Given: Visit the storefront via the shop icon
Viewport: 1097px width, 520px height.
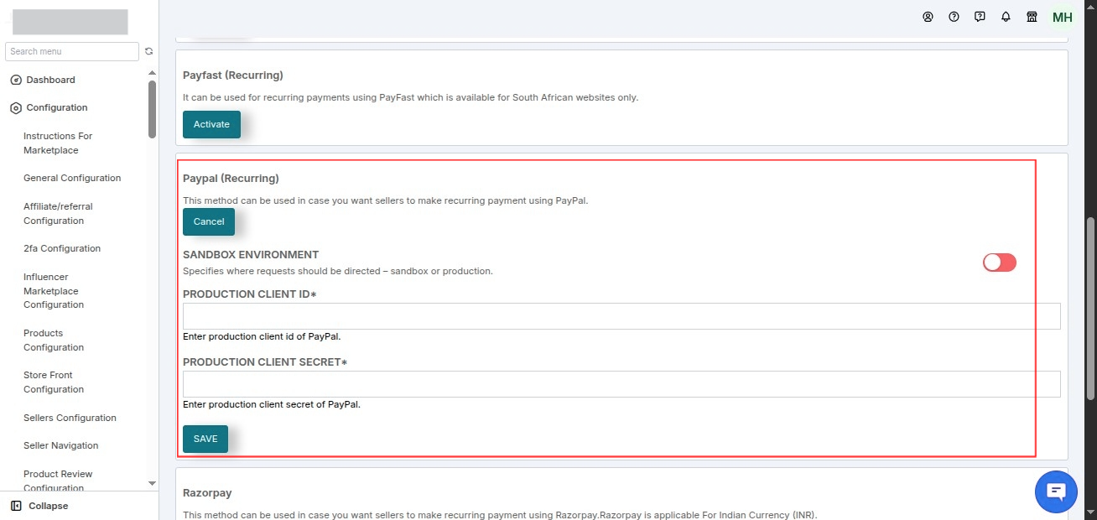Looking at the screenshot, I should click(1032, 17).
